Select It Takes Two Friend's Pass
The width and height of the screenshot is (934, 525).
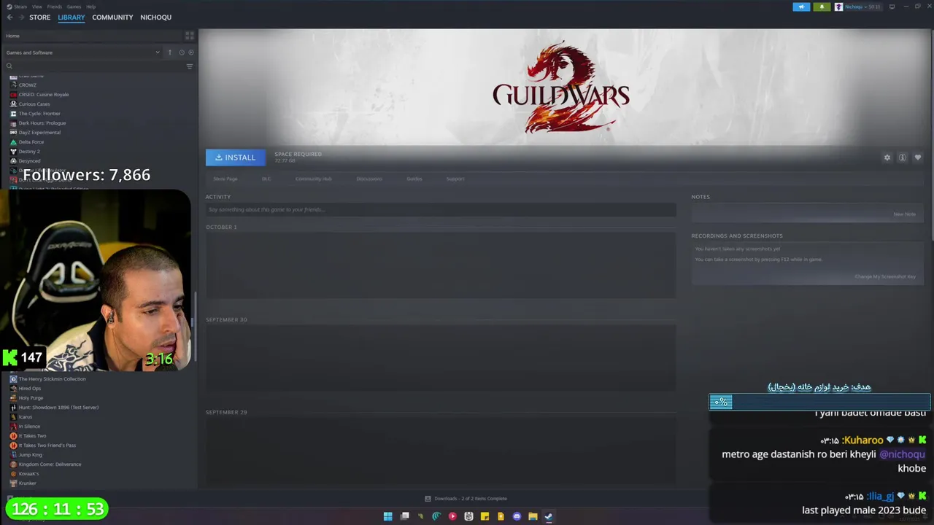[47, 446]
